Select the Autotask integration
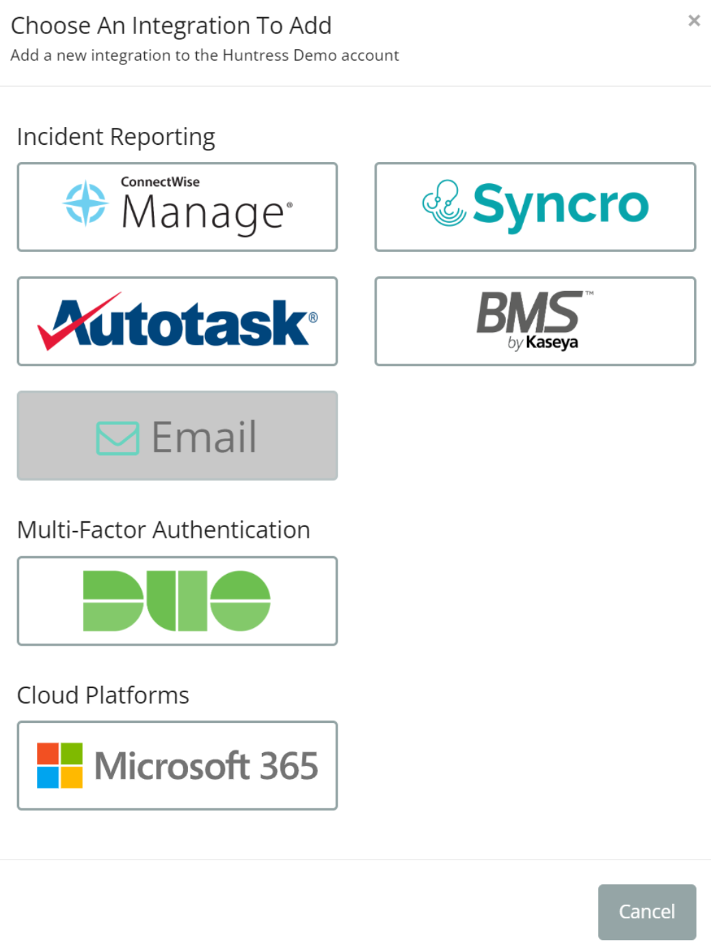Image resolution: width=711 pixels, height=945 pixels. coord(177,321)
